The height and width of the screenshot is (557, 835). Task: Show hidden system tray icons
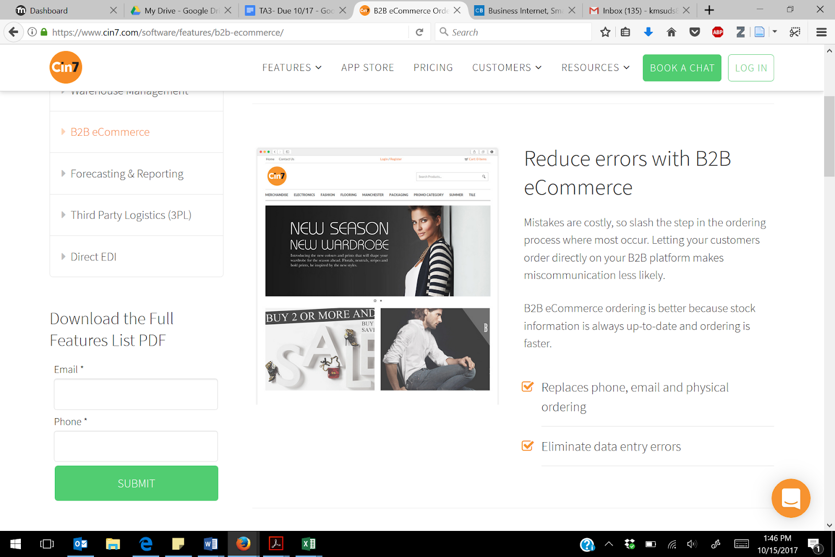point(609,544)
